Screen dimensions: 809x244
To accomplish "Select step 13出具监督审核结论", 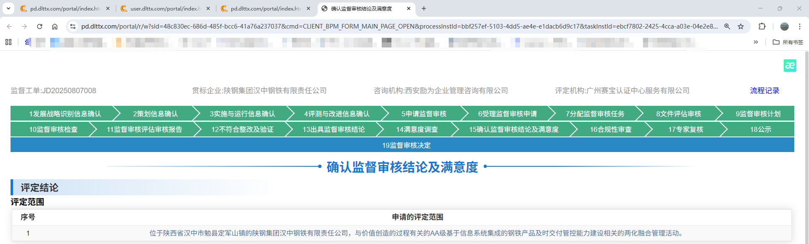I will [x=334, y=129].
